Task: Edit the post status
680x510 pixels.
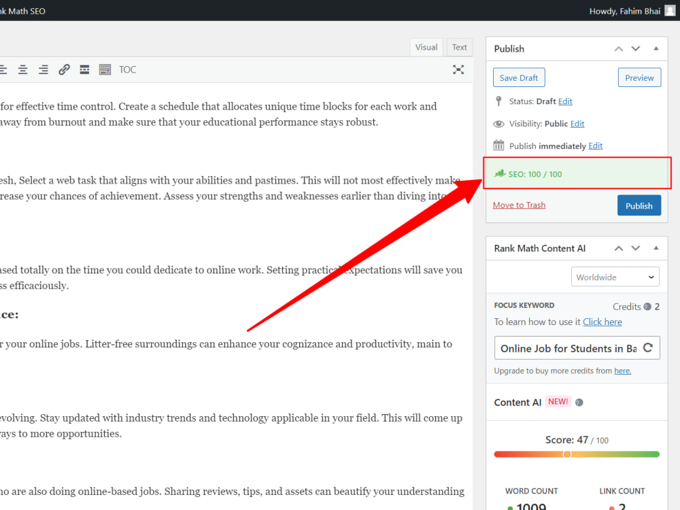Action: 565,101
